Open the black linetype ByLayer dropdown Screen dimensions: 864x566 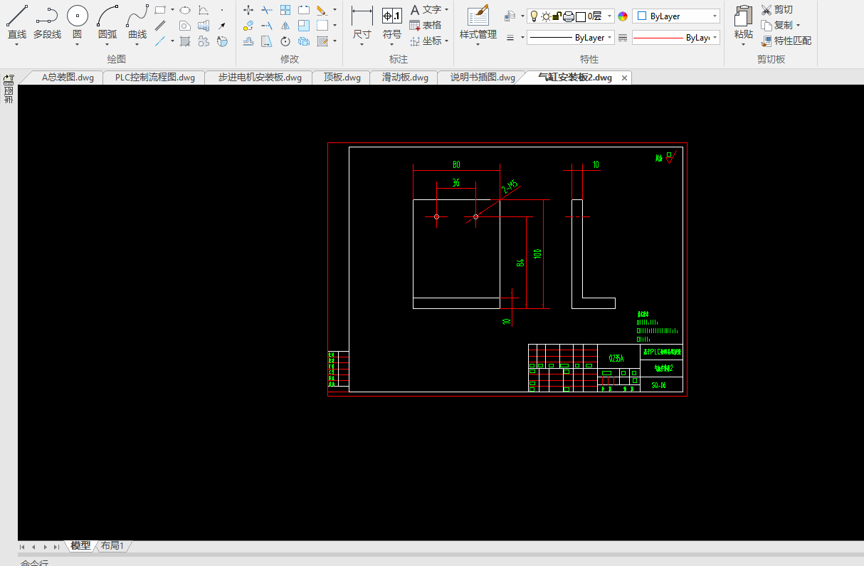[x=571, y=38]
